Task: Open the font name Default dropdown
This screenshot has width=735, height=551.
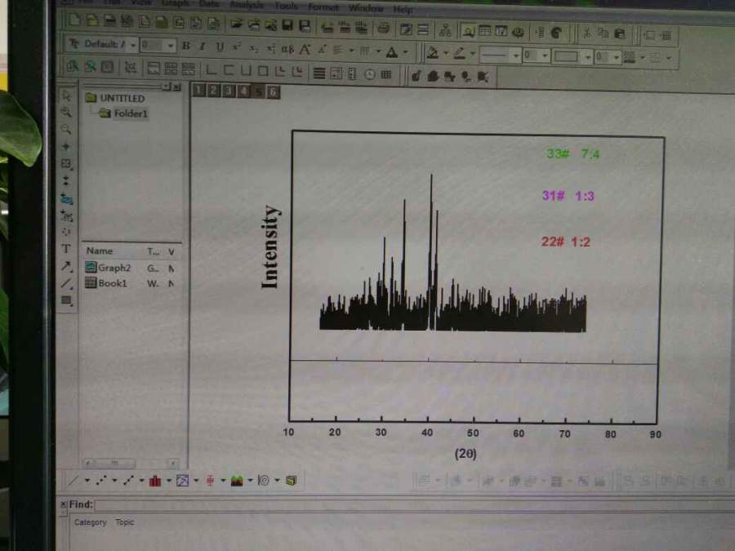Action: tap(133, 46)
